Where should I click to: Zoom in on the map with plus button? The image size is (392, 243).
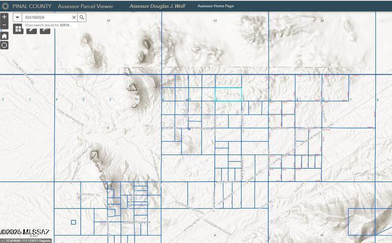tap(4, 17)
